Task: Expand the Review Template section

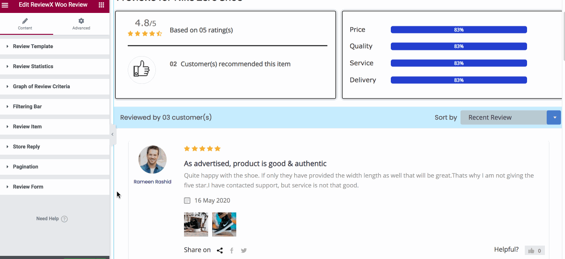Action: pyautogui.click(x=33, y=46)
